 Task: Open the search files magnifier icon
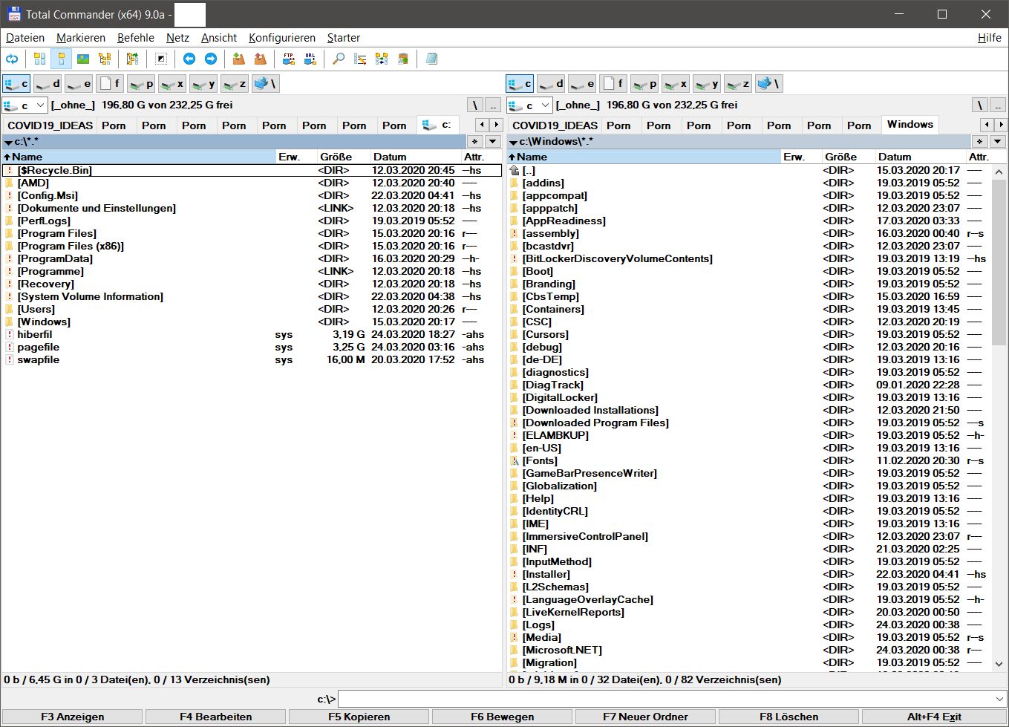(x=339, y=59)
